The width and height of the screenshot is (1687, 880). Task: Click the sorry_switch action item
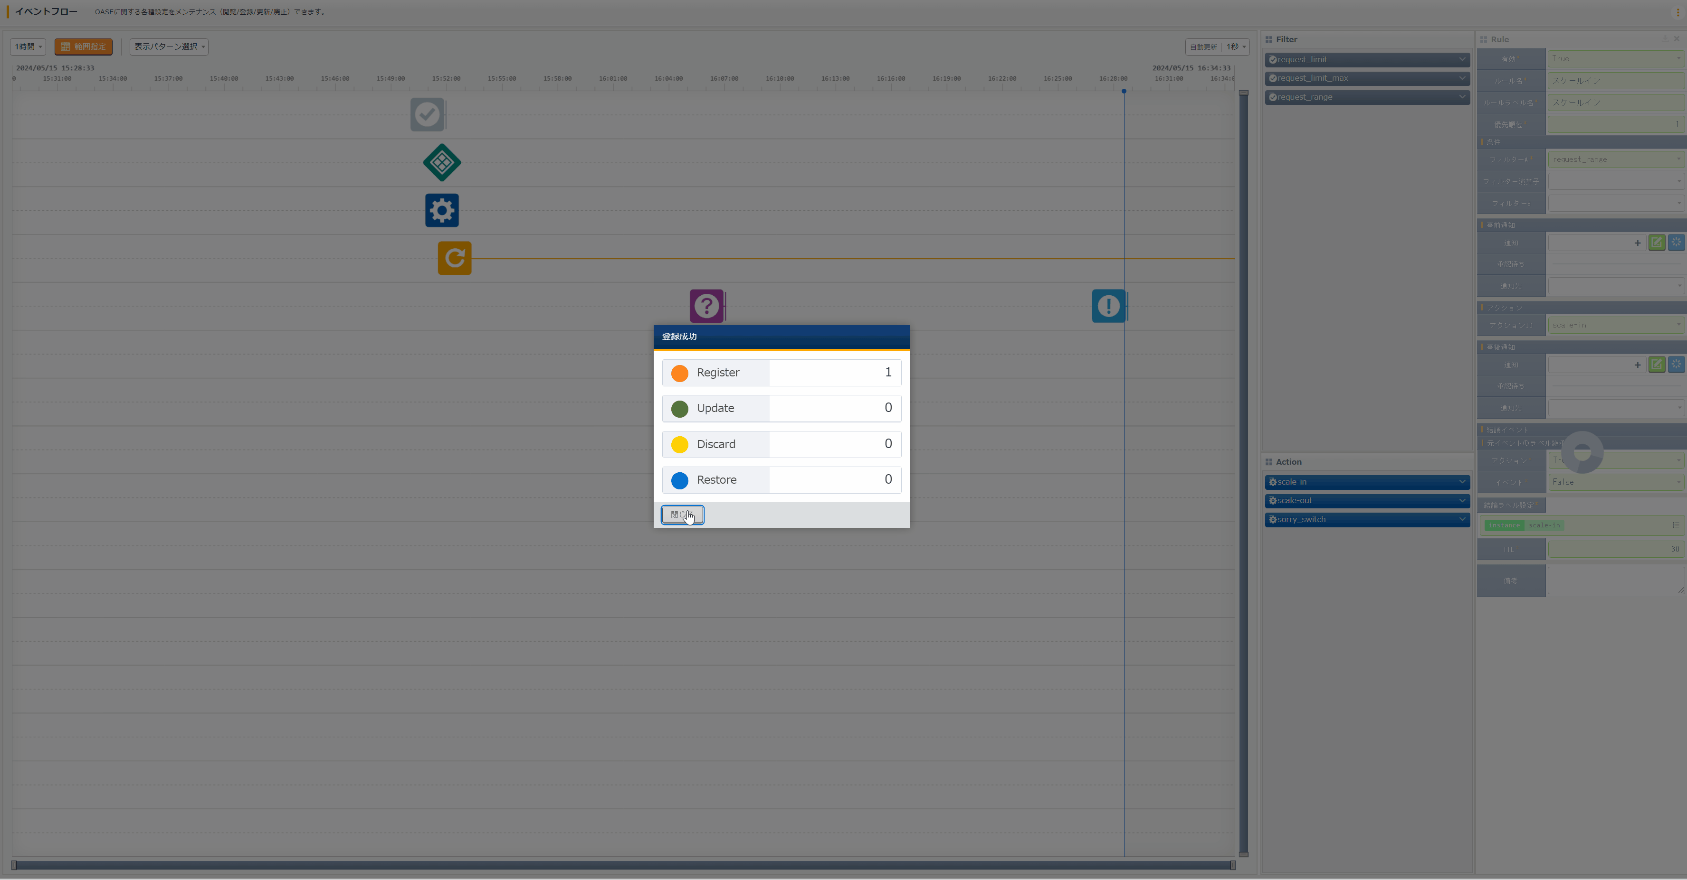(1366, 519)
